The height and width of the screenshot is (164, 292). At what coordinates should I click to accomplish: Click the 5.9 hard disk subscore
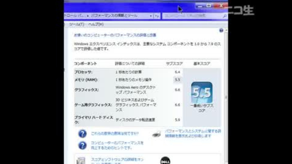tap(177, 120)
